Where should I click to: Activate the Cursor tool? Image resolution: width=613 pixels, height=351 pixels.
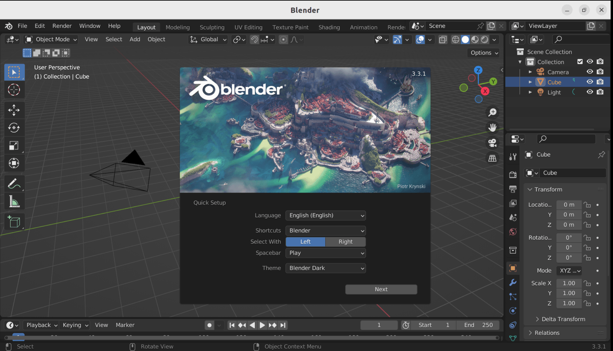[x=14, y=90]
